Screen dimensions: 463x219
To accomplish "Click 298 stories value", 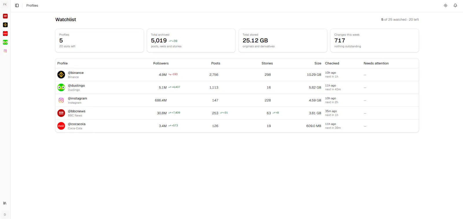I will click(x=268, y=75).
